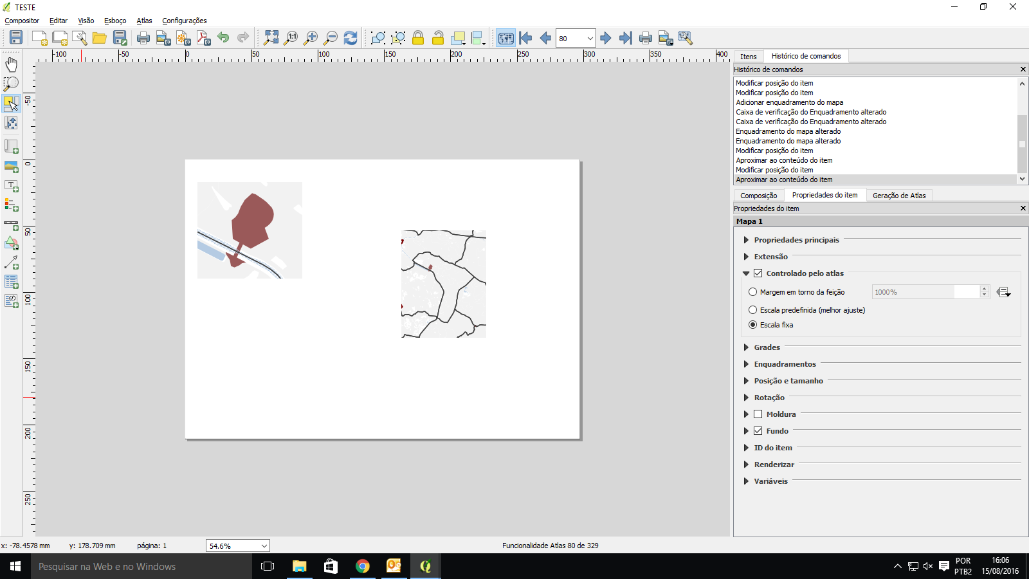Screen dimensions: 1029x579
Task: Go to previous Atlas feature
Action: point(545,38)
